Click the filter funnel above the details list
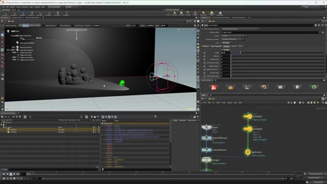The image size is (327, 184). pos(155,117)
